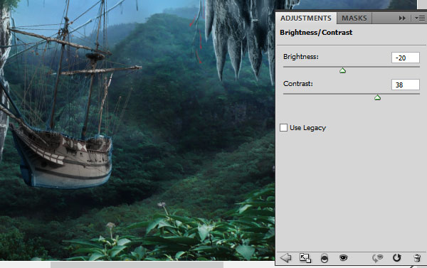Click the canvas horizontal scrollbar thumb
The image size is (427, 268).
pyautogui.click(x=137, y=264)
